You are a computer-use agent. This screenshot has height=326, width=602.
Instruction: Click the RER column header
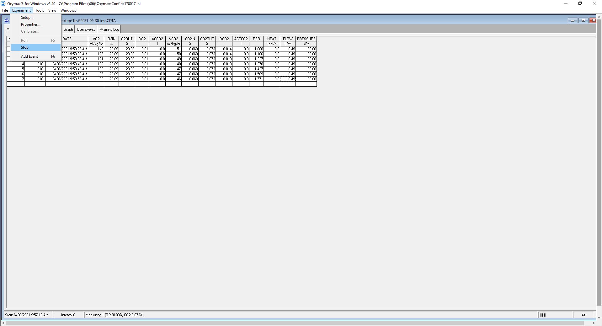256,39
